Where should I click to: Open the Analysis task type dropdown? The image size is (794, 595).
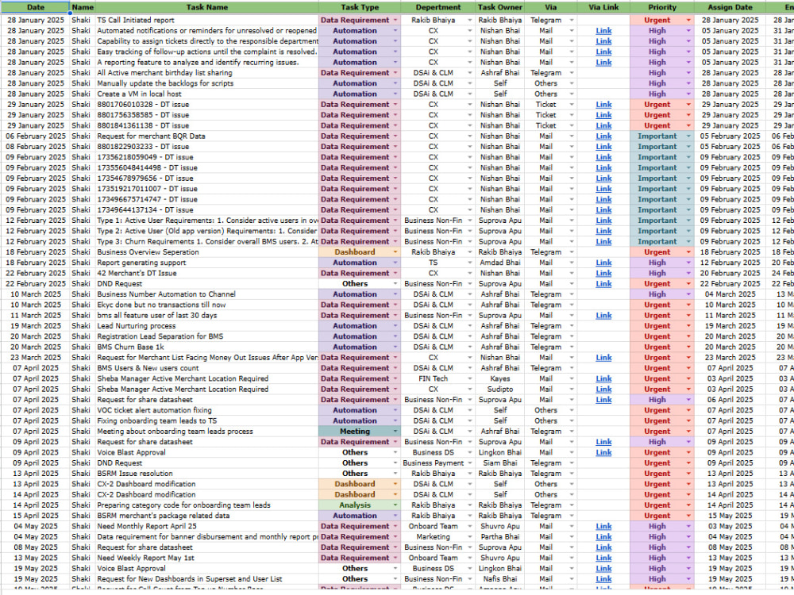(395, 505)
